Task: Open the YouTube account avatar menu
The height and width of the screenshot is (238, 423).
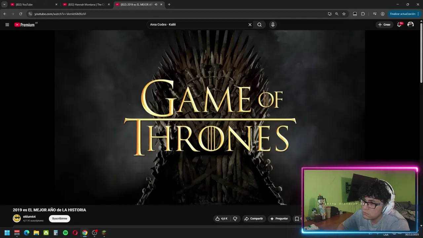Action: tap(410, 24)
